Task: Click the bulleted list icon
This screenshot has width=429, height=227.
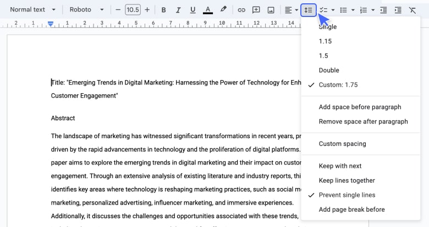Action: 343,10
